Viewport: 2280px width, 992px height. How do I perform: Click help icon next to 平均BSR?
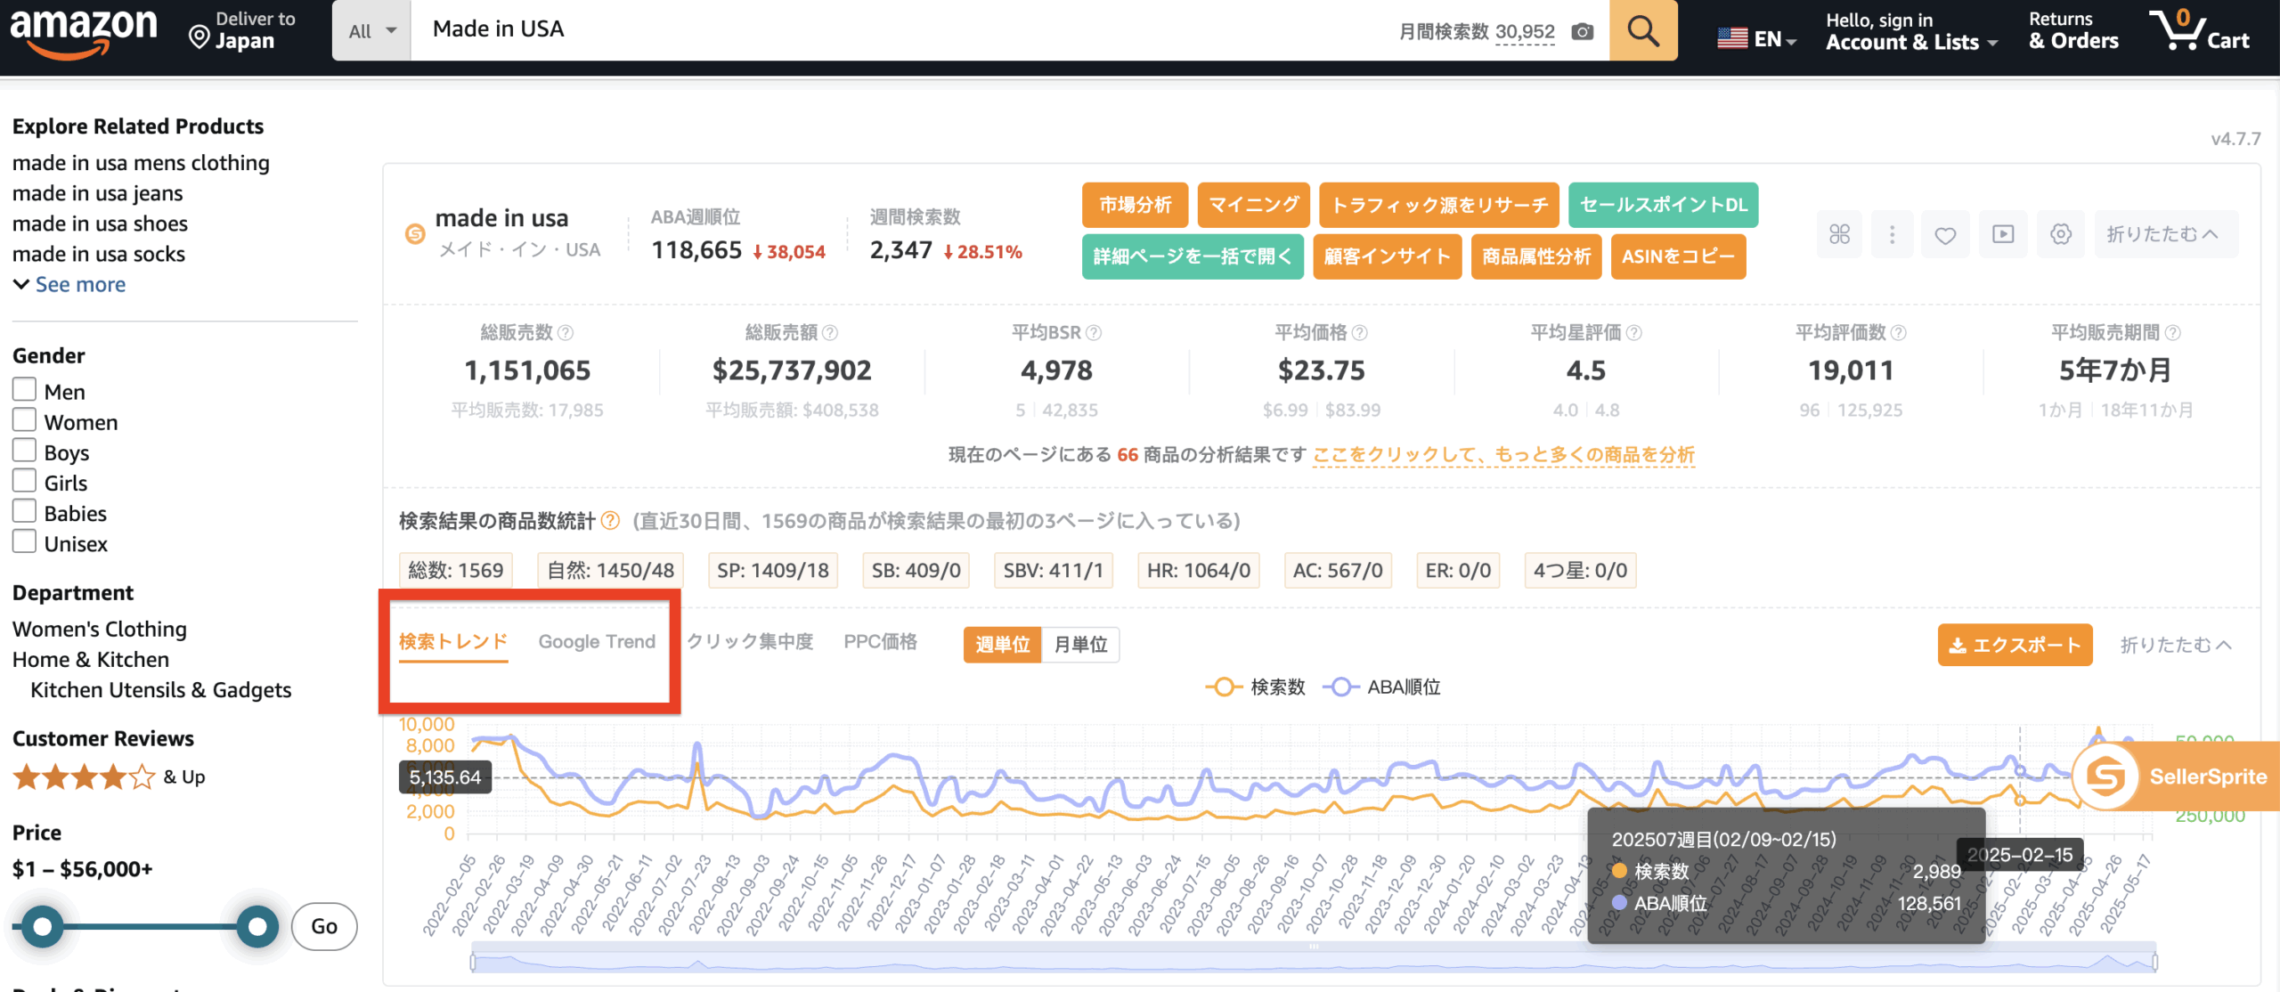(x=1094, y=333)
